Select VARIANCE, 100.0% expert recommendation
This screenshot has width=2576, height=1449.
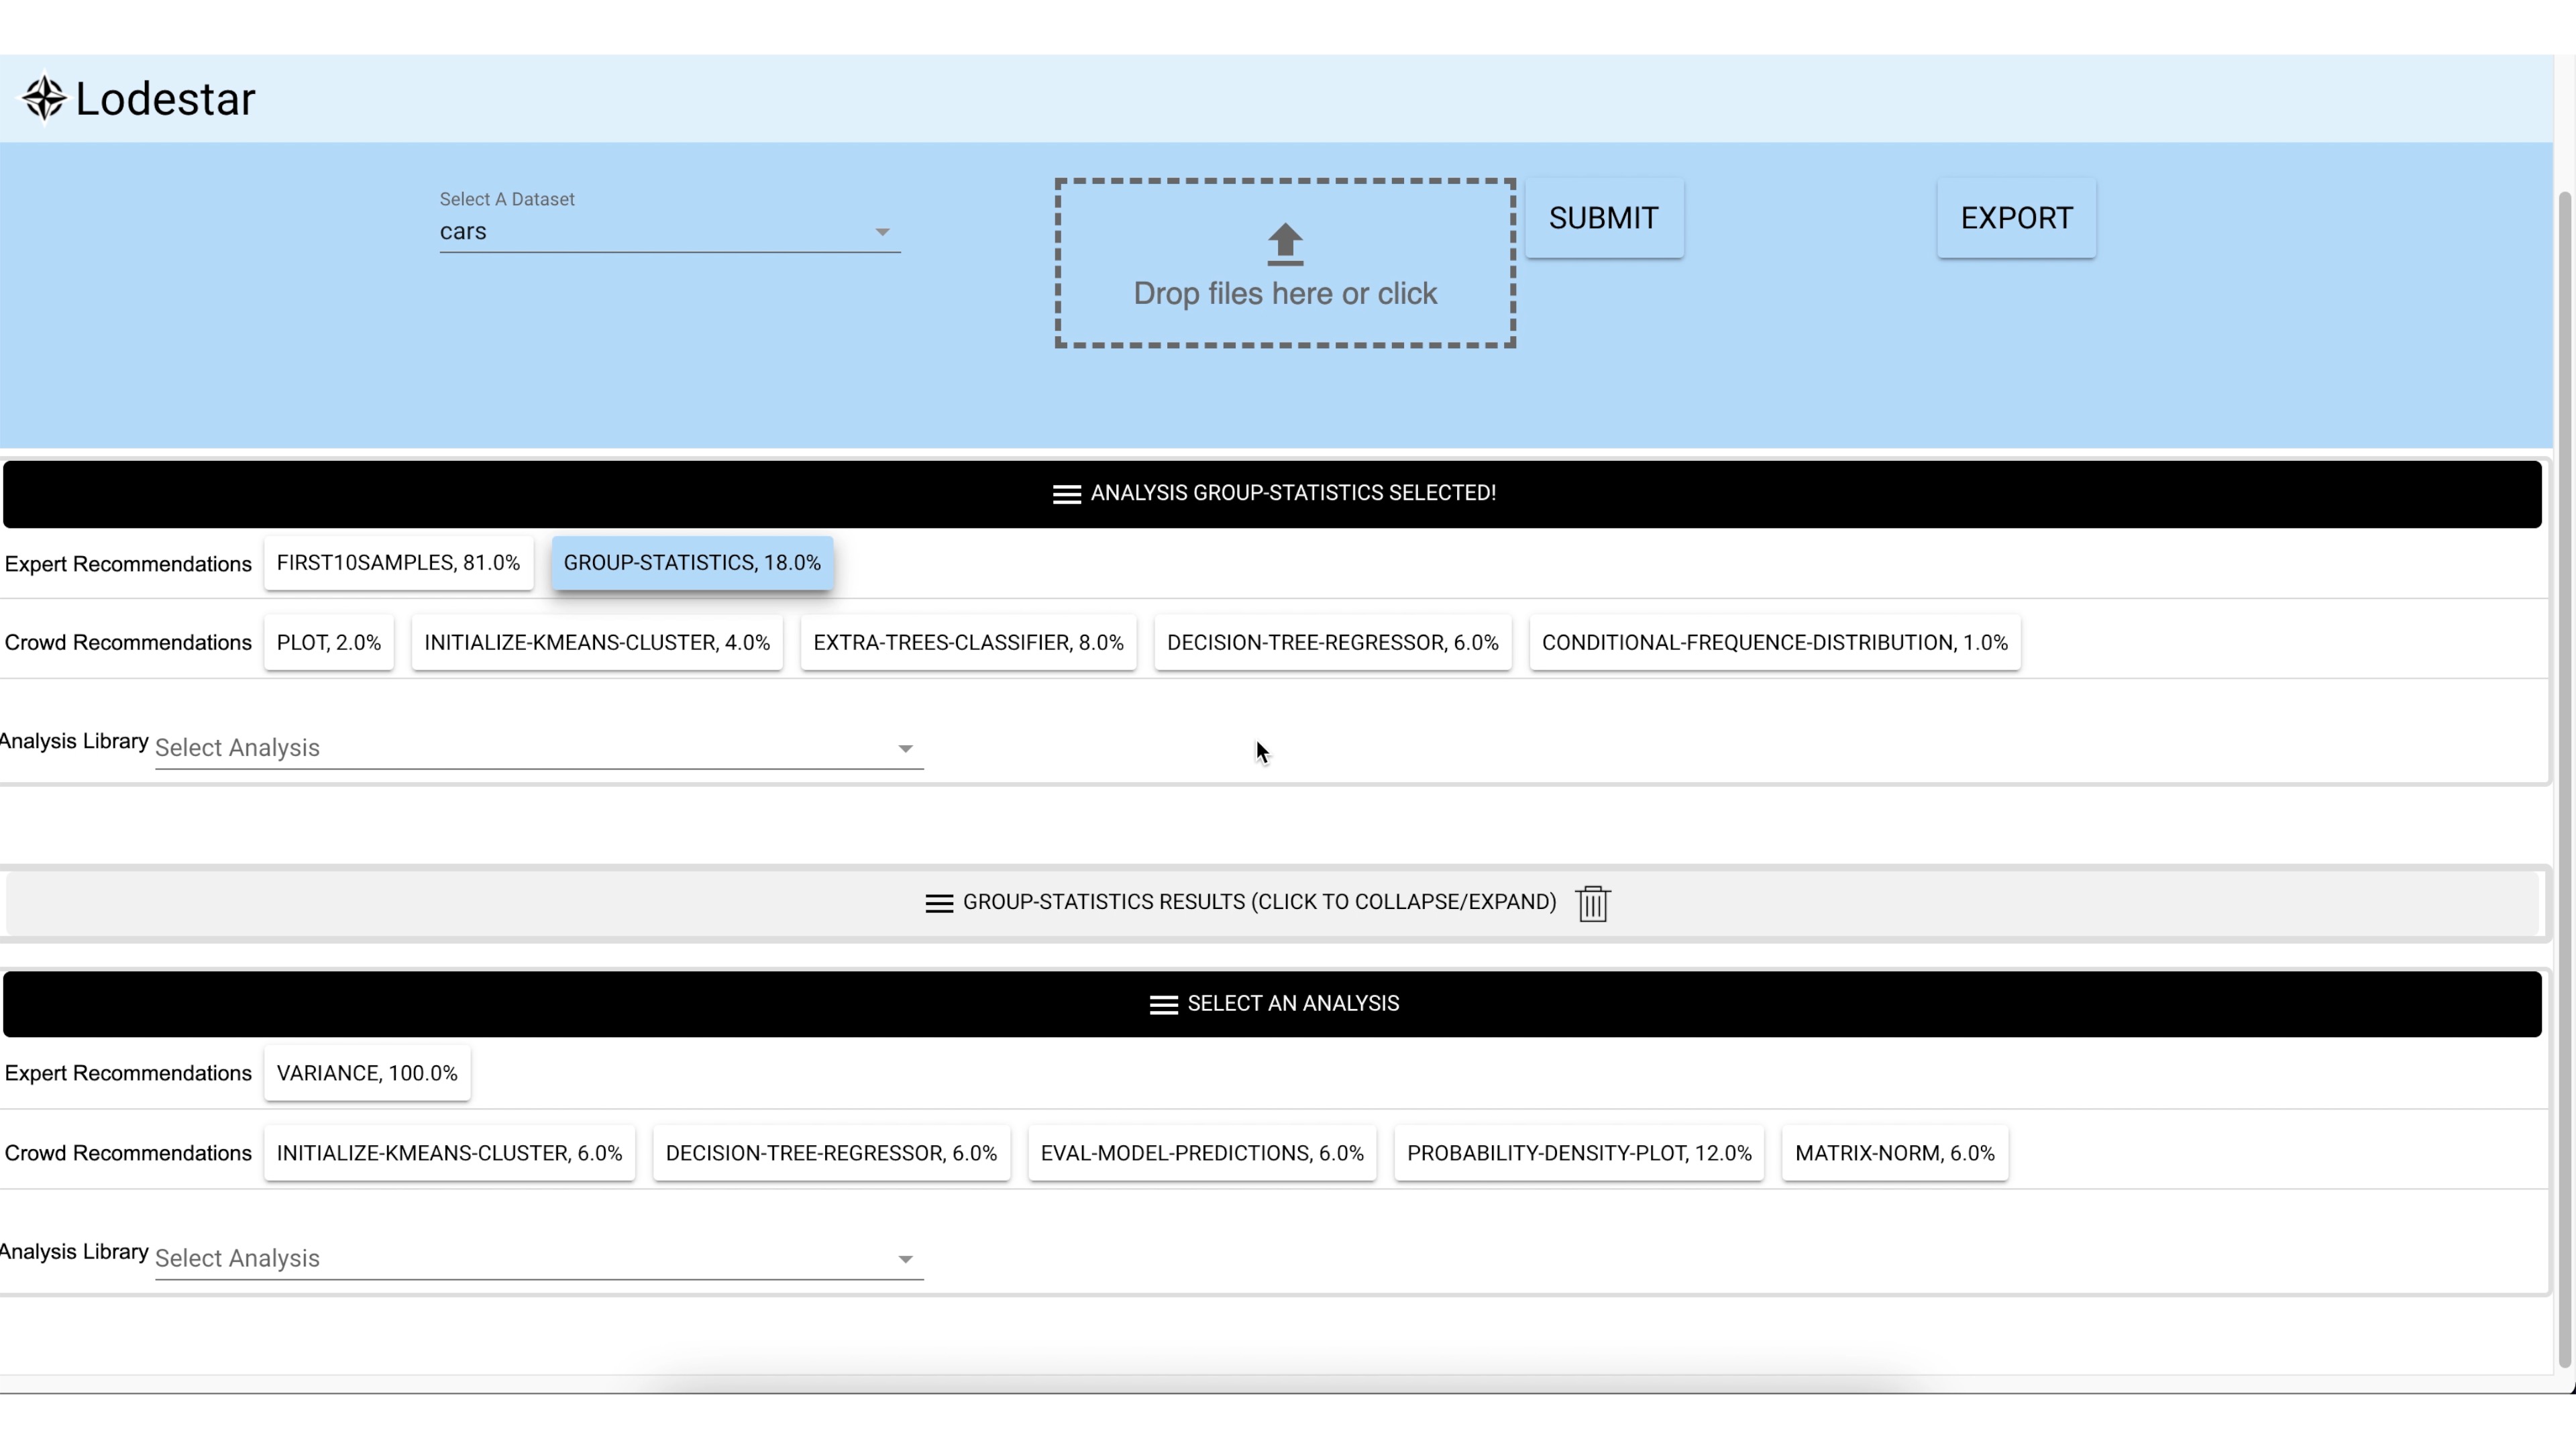367,1073
